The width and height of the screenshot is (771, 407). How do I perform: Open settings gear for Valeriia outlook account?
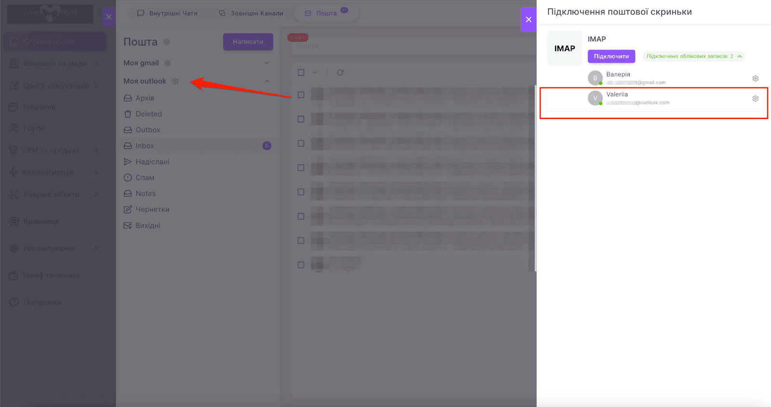[756, 99]
